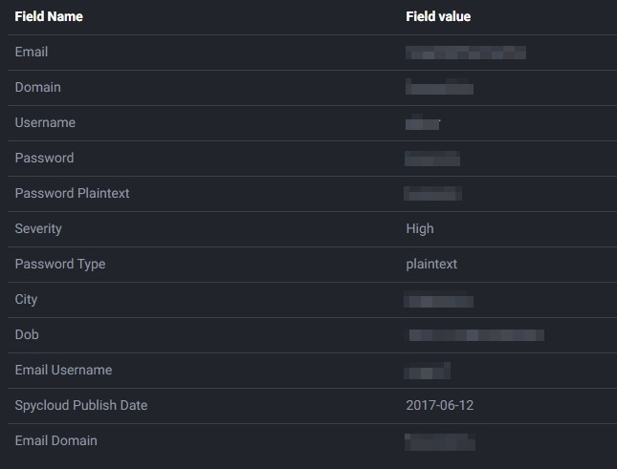Image resolution: width=617 pixels, height=469 pixels.
Task: Click the blurred Username value
Action: pos(423,122)
